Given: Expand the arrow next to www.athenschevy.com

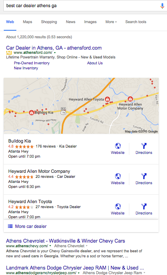Looking at the screenshot, I should (50, 246).
